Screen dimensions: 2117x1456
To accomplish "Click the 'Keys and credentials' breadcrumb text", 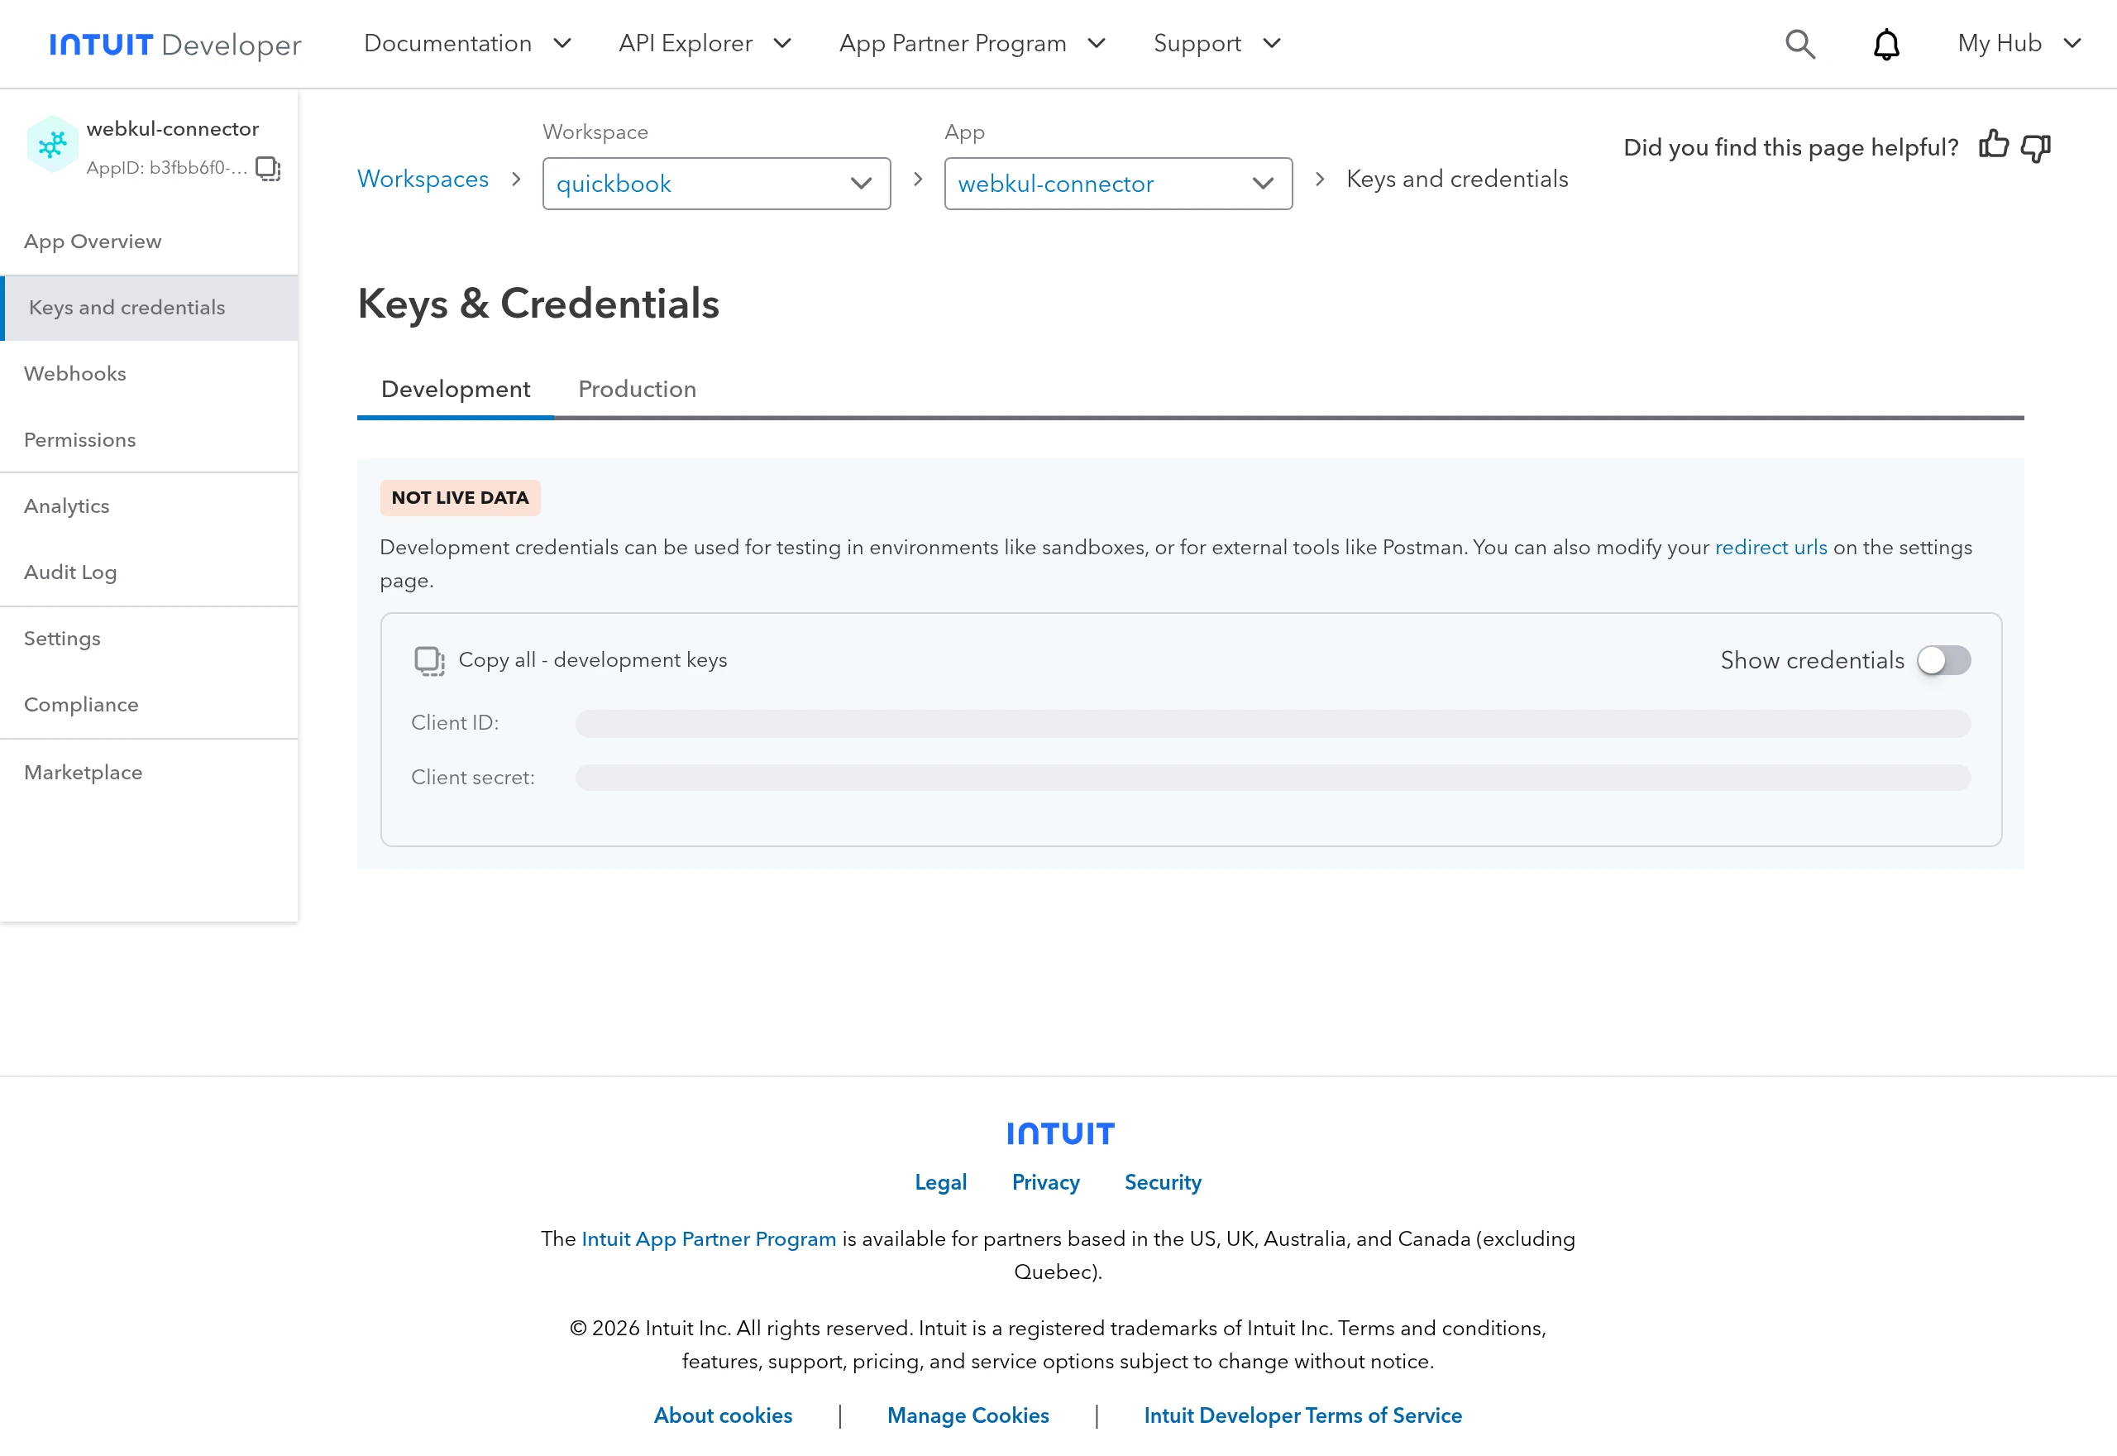I will [1457, 179].
